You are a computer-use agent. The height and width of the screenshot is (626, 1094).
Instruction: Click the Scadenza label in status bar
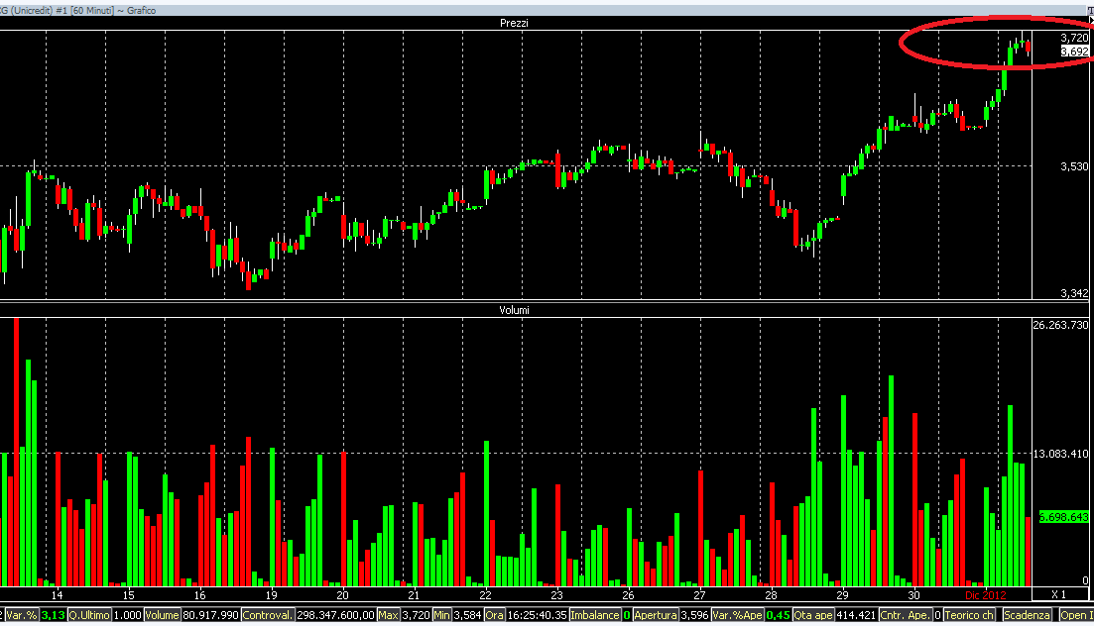1027,615
